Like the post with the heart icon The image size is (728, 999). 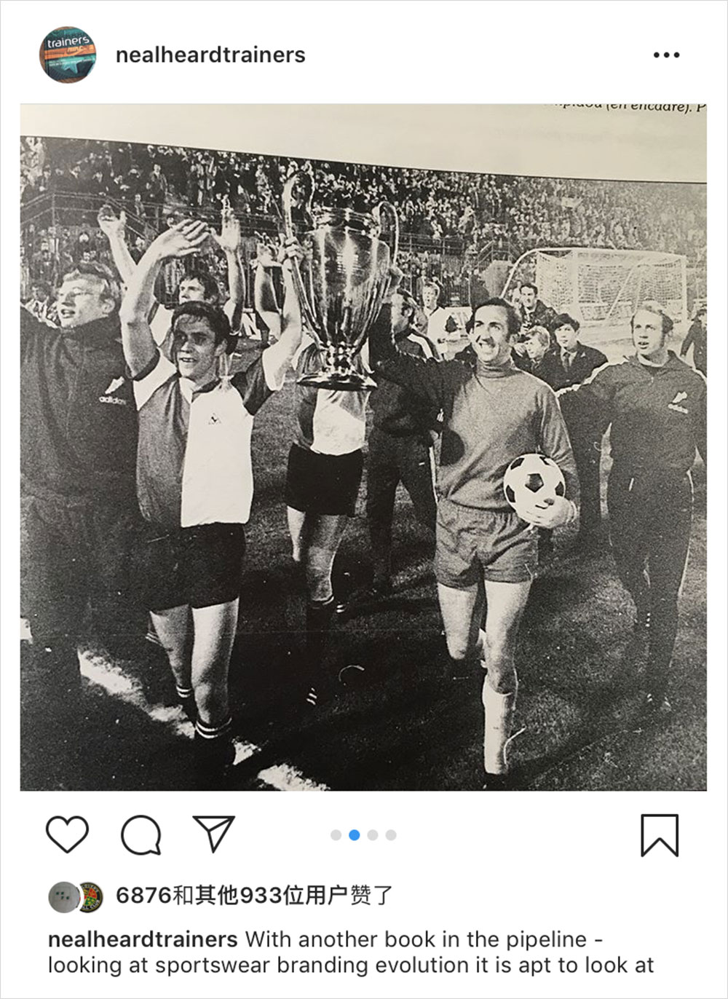pyautogui.click(x=67, y=834)
